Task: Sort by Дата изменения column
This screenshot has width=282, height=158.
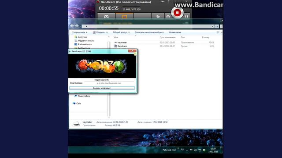Action: coord(167,37)
